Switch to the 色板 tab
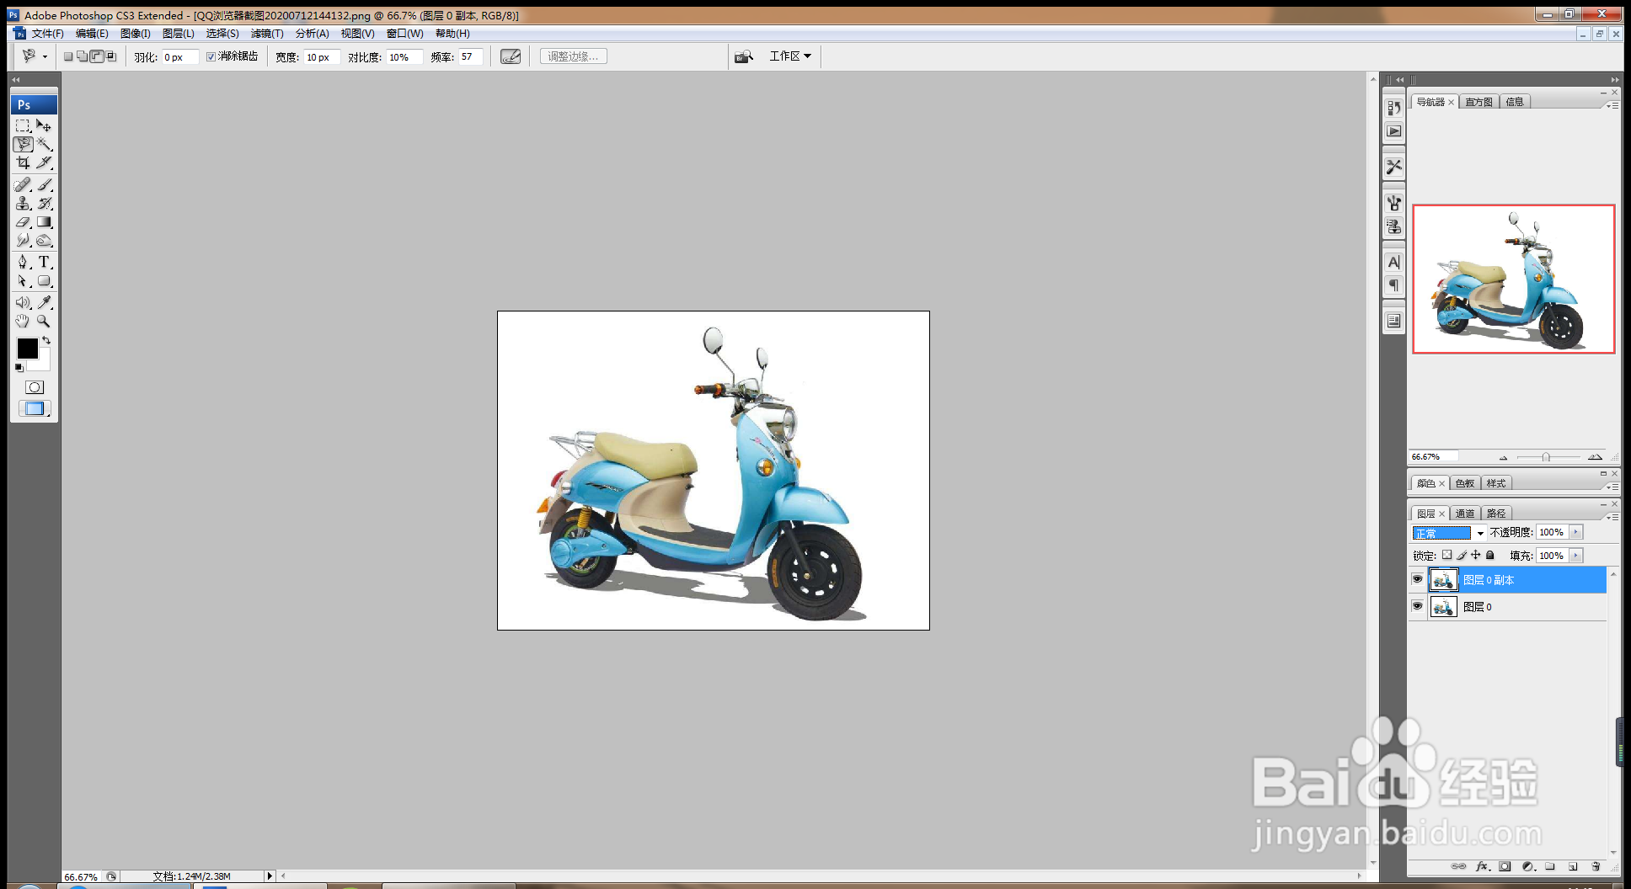1631x889 pixels. (x=1465, y=483)
